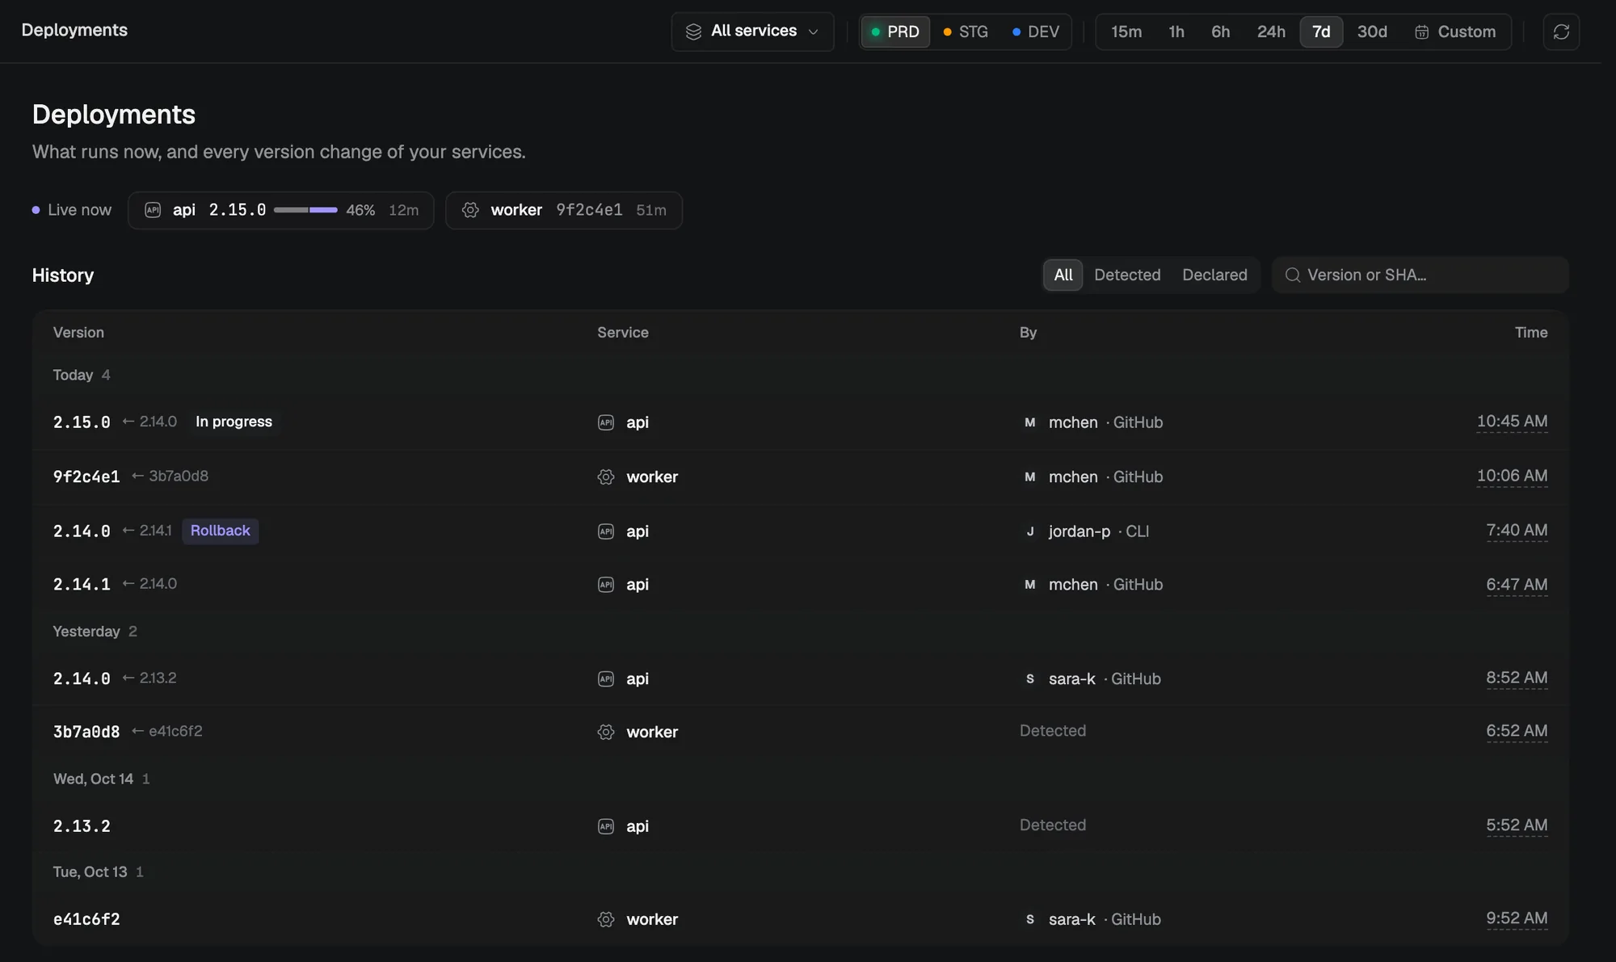The image size is (1616, 962).
Task: Click mchen avatar in 10:45 AM row
Action: click(x=1029, y=422)
